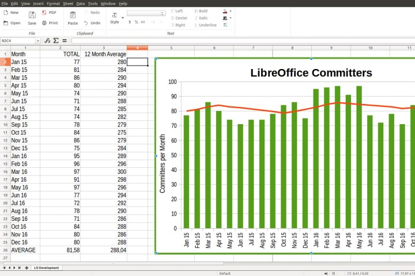Click the font color icon
The width and height of the screenshot is (415, 276).
225,11
